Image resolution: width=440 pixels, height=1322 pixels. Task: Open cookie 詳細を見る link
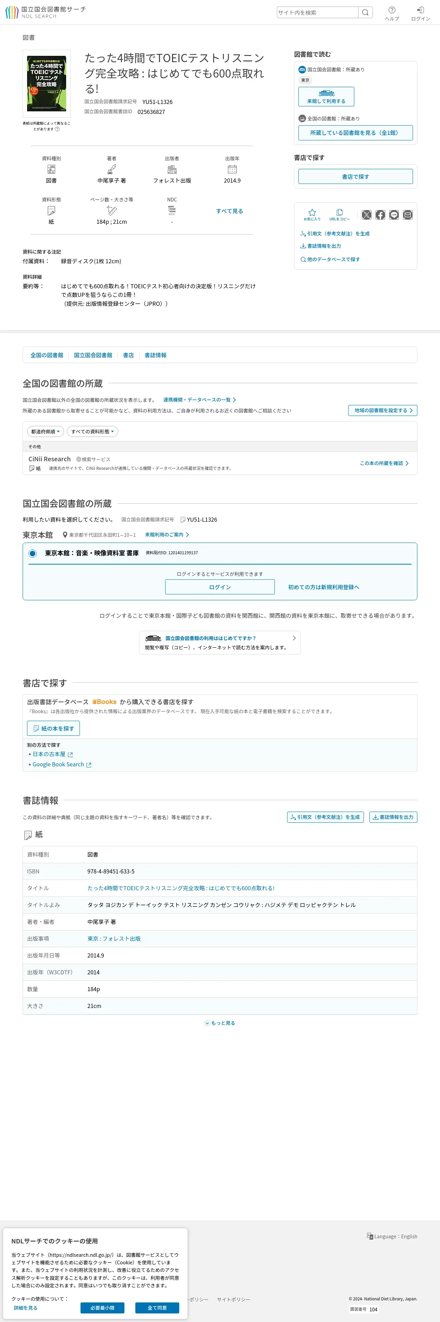pyautogui.click(x=26, y=1308)
